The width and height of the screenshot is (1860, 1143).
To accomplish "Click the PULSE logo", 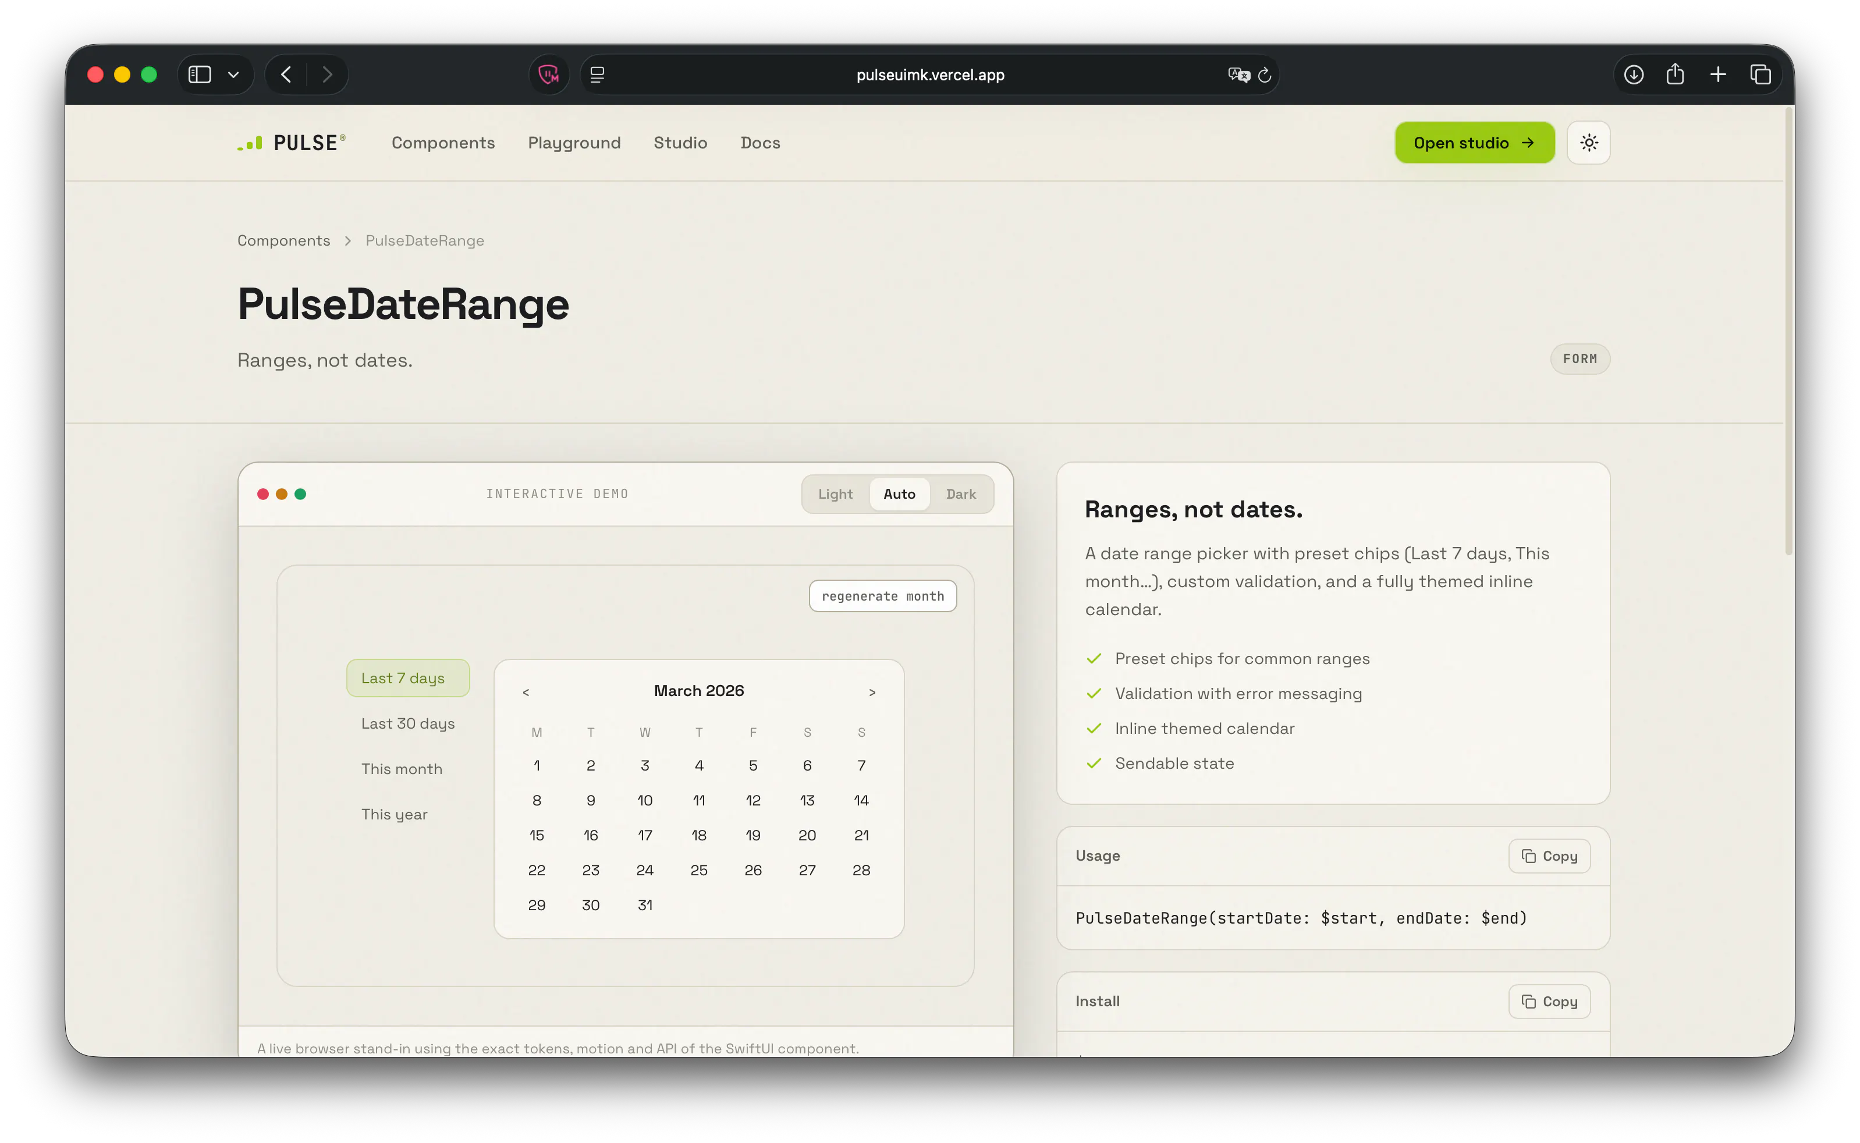I will (x=292, y=143).
